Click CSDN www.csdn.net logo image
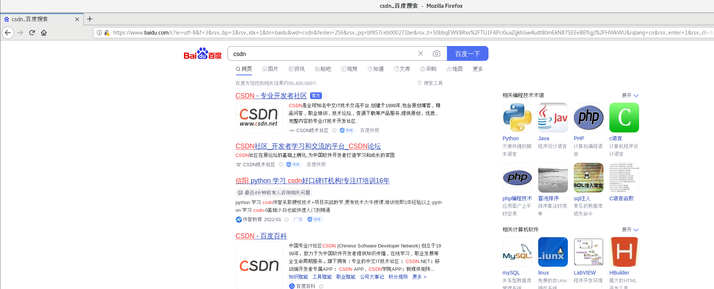The width and height of the screenshot is (714, 289). tap(259, 118)
